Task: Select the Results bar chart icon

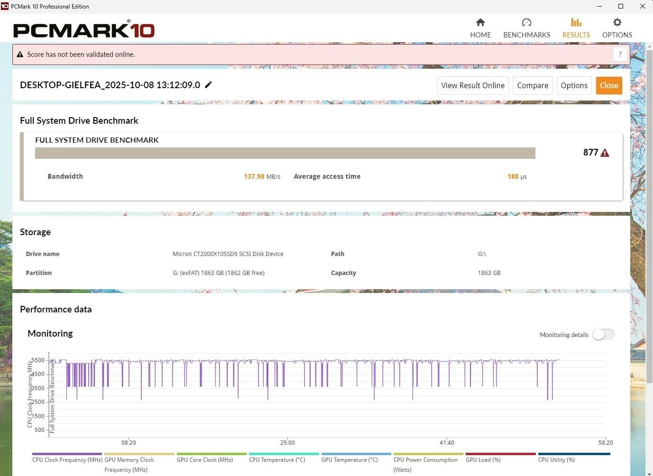Action: click(576, 23)
